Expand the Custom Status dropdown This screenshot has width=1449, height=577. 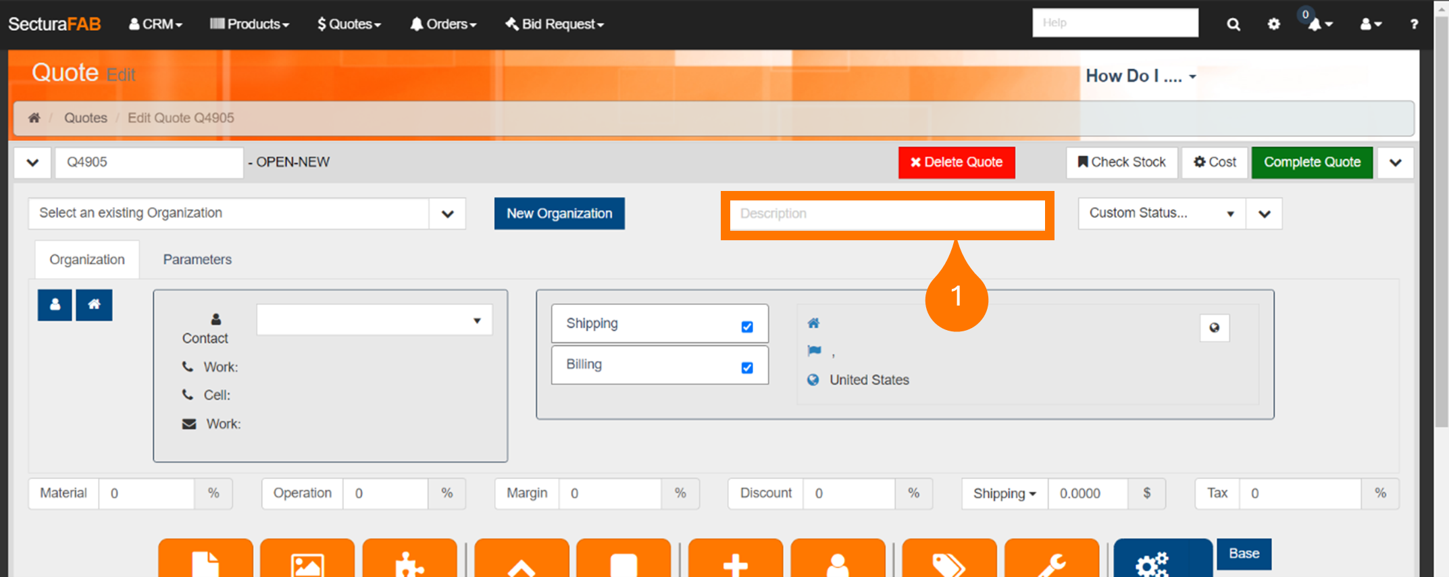[1161, 213]
